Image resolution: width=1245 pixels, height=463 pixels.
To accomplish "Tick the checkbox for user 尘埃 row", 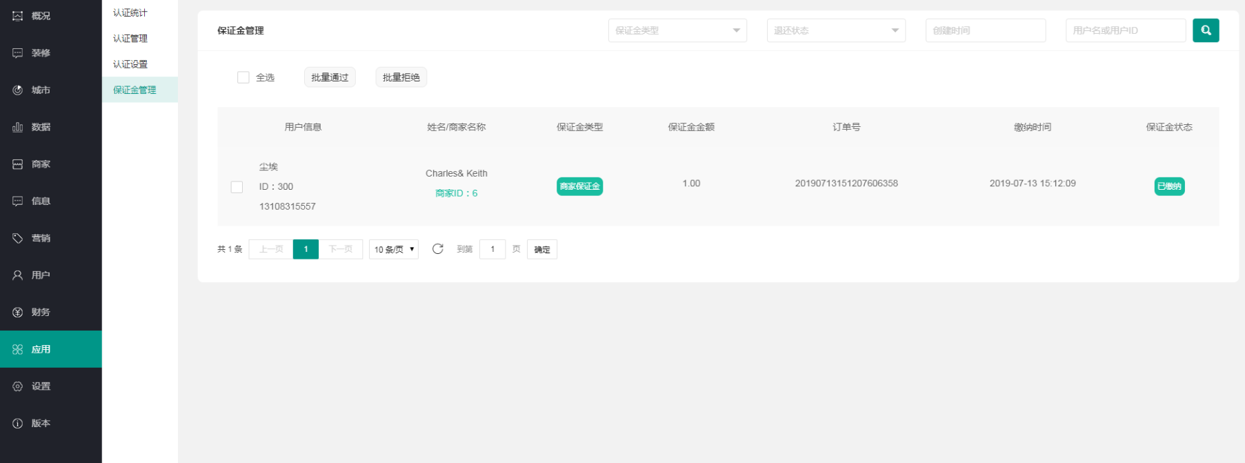I will click(237, 187).
